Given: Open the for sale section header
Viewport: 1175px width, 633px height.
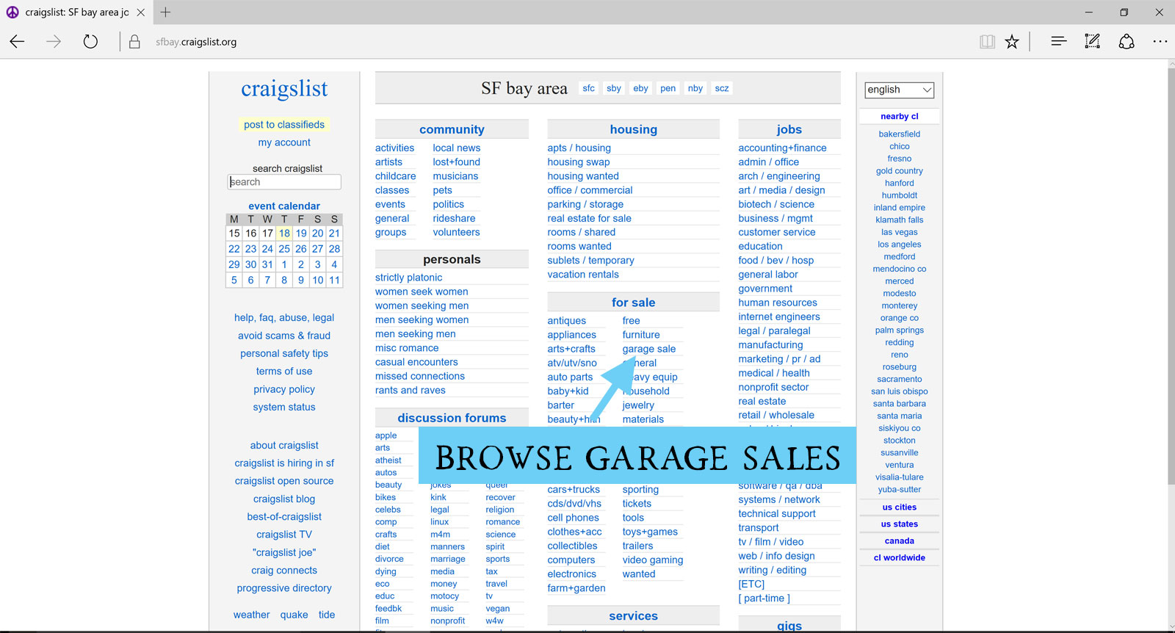Looking at the screenshot, I should click(x=633, y=303).
